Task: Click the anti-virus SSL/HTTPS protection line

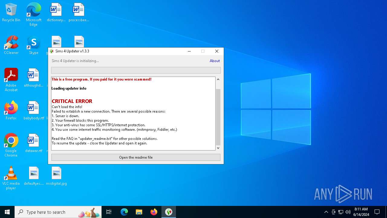Action: 99,125
